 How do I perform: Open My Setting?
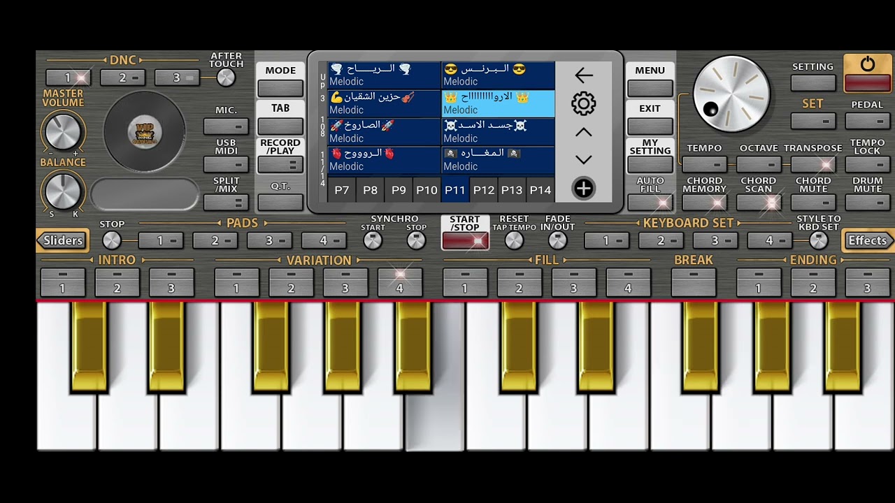click(650, 165)
